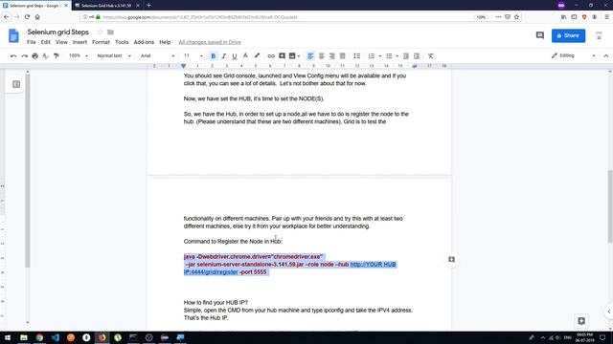Star the Selenium grid Steps document
This screenshot has height=344, width=613.
[x=100, y=32]
